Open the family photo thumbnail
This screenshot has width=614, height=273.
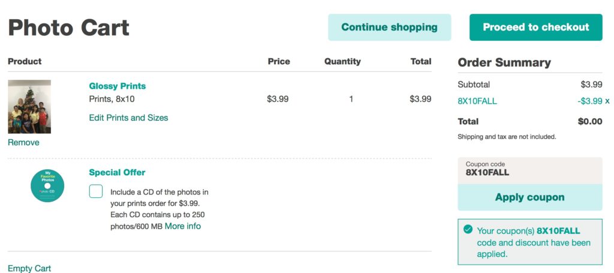click(x=29, y=107)
